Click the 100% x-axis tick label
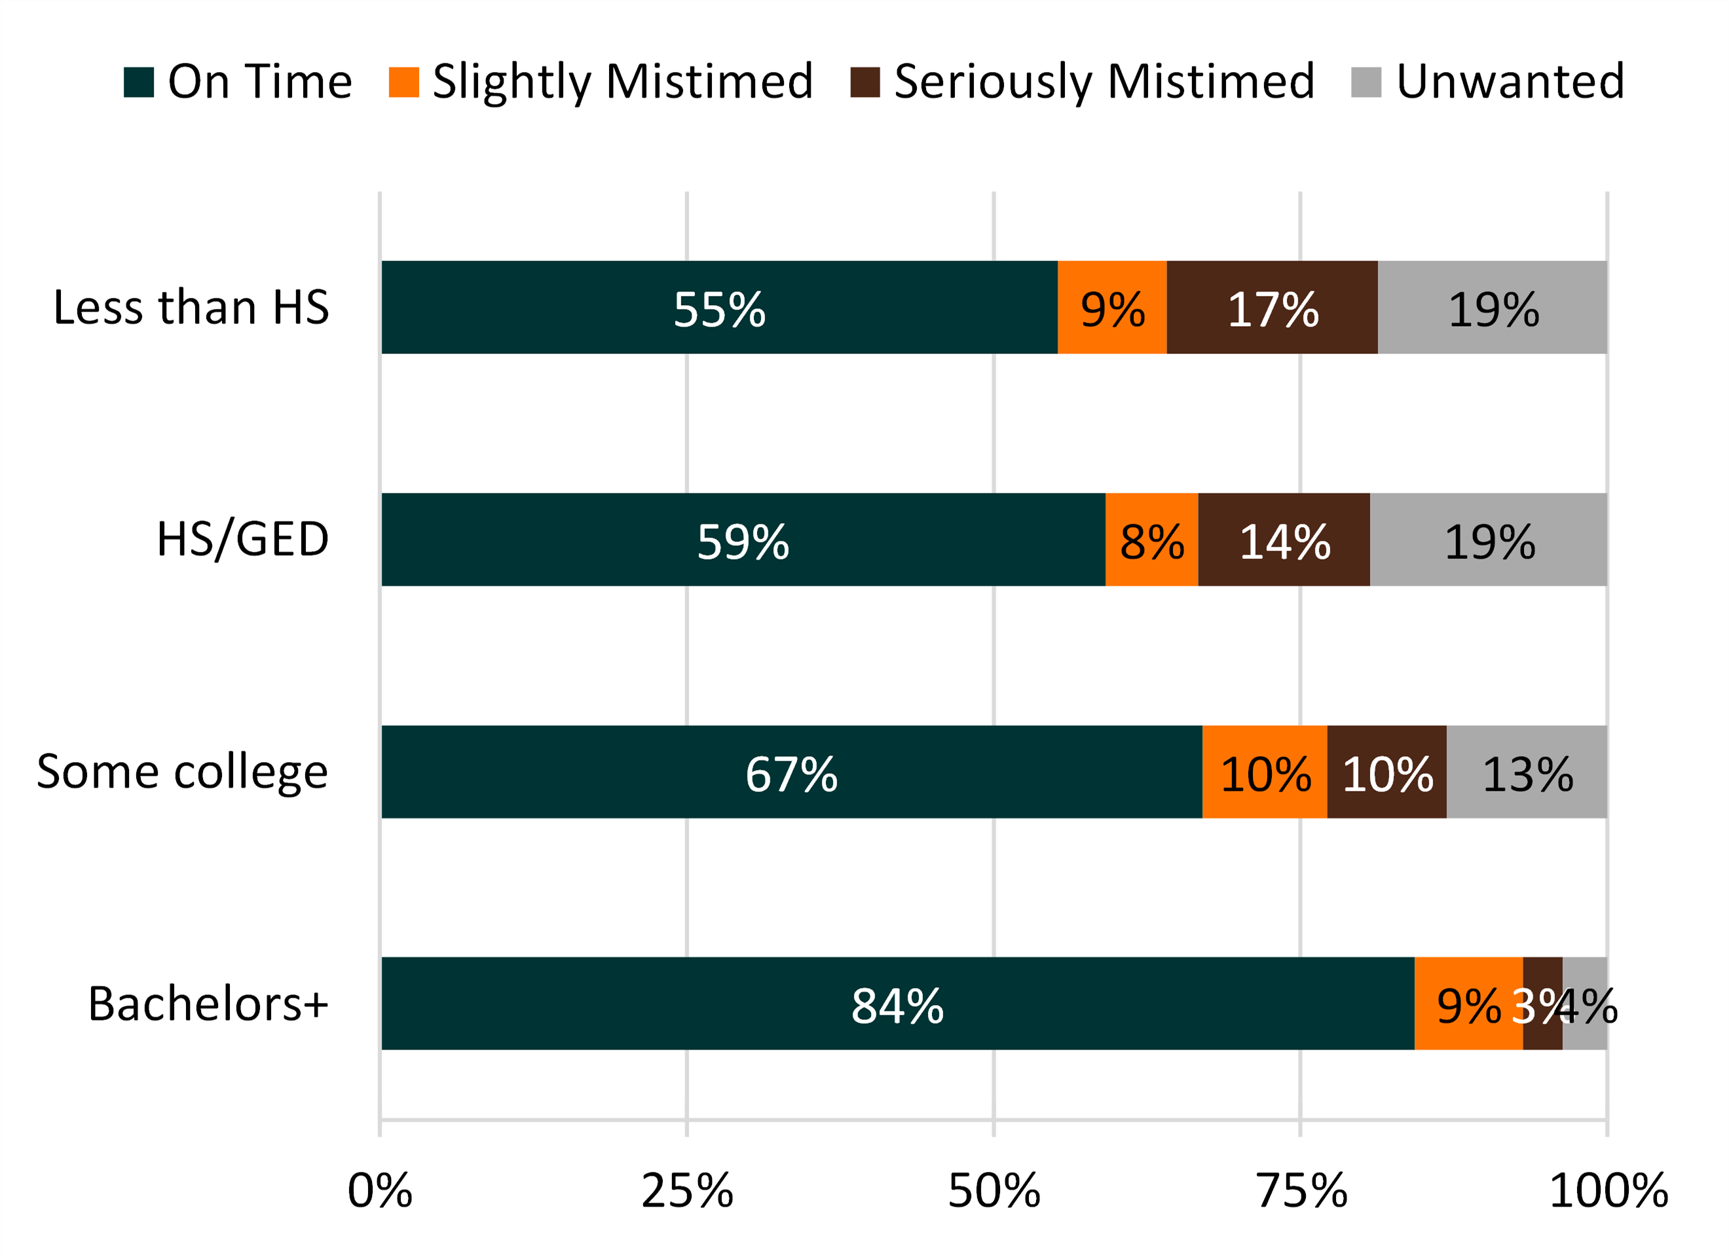The height and width of the screenshot is (1257, 1729). (1608, 1191)
